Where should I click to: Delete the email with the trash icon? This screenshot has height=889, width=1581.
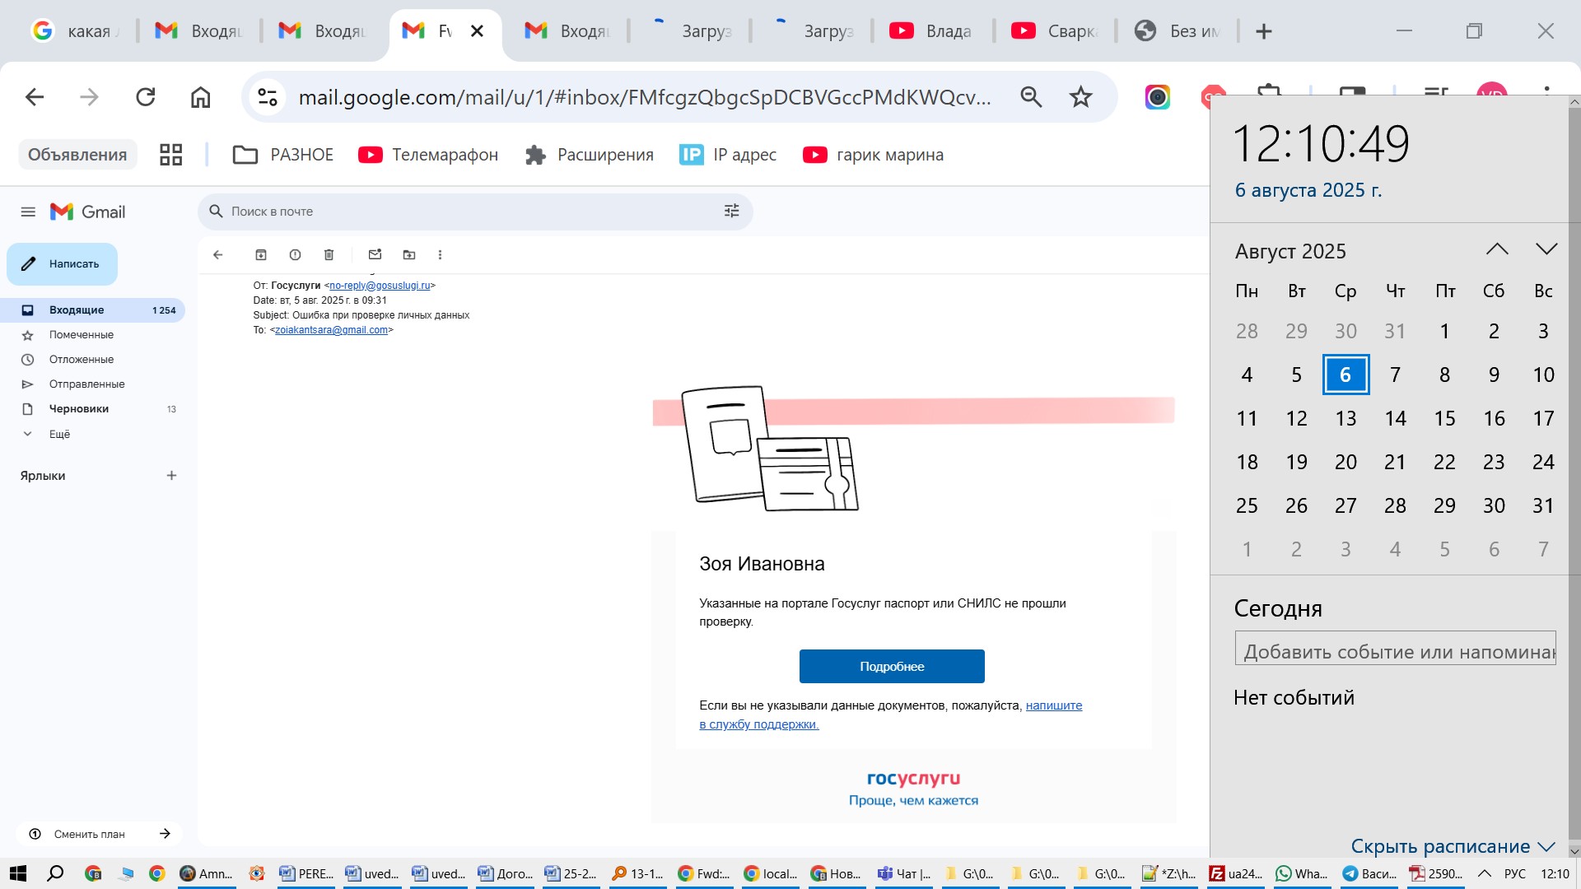[329, 254]
